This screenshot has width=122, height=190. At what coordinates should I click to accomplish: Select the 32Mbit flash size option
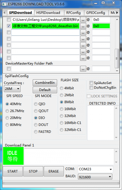[61, 116]
